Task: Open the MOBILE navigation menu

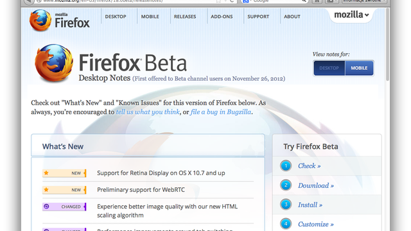Action: click(150, 17)
